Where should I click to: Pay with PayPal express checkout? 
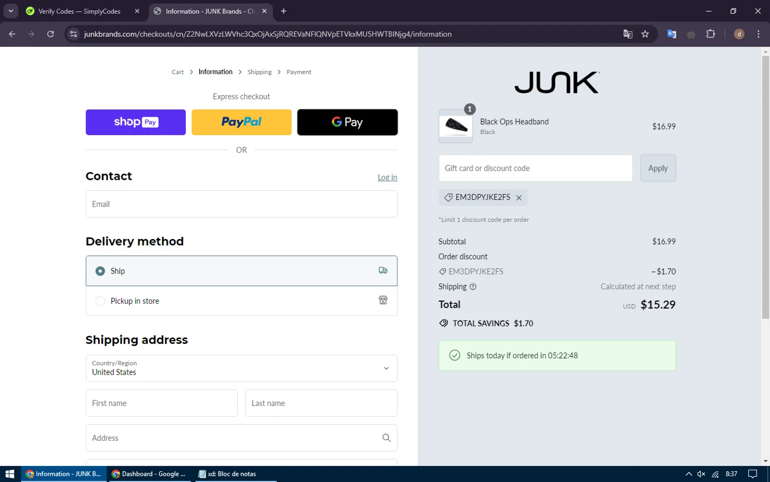tap(241, 122)
